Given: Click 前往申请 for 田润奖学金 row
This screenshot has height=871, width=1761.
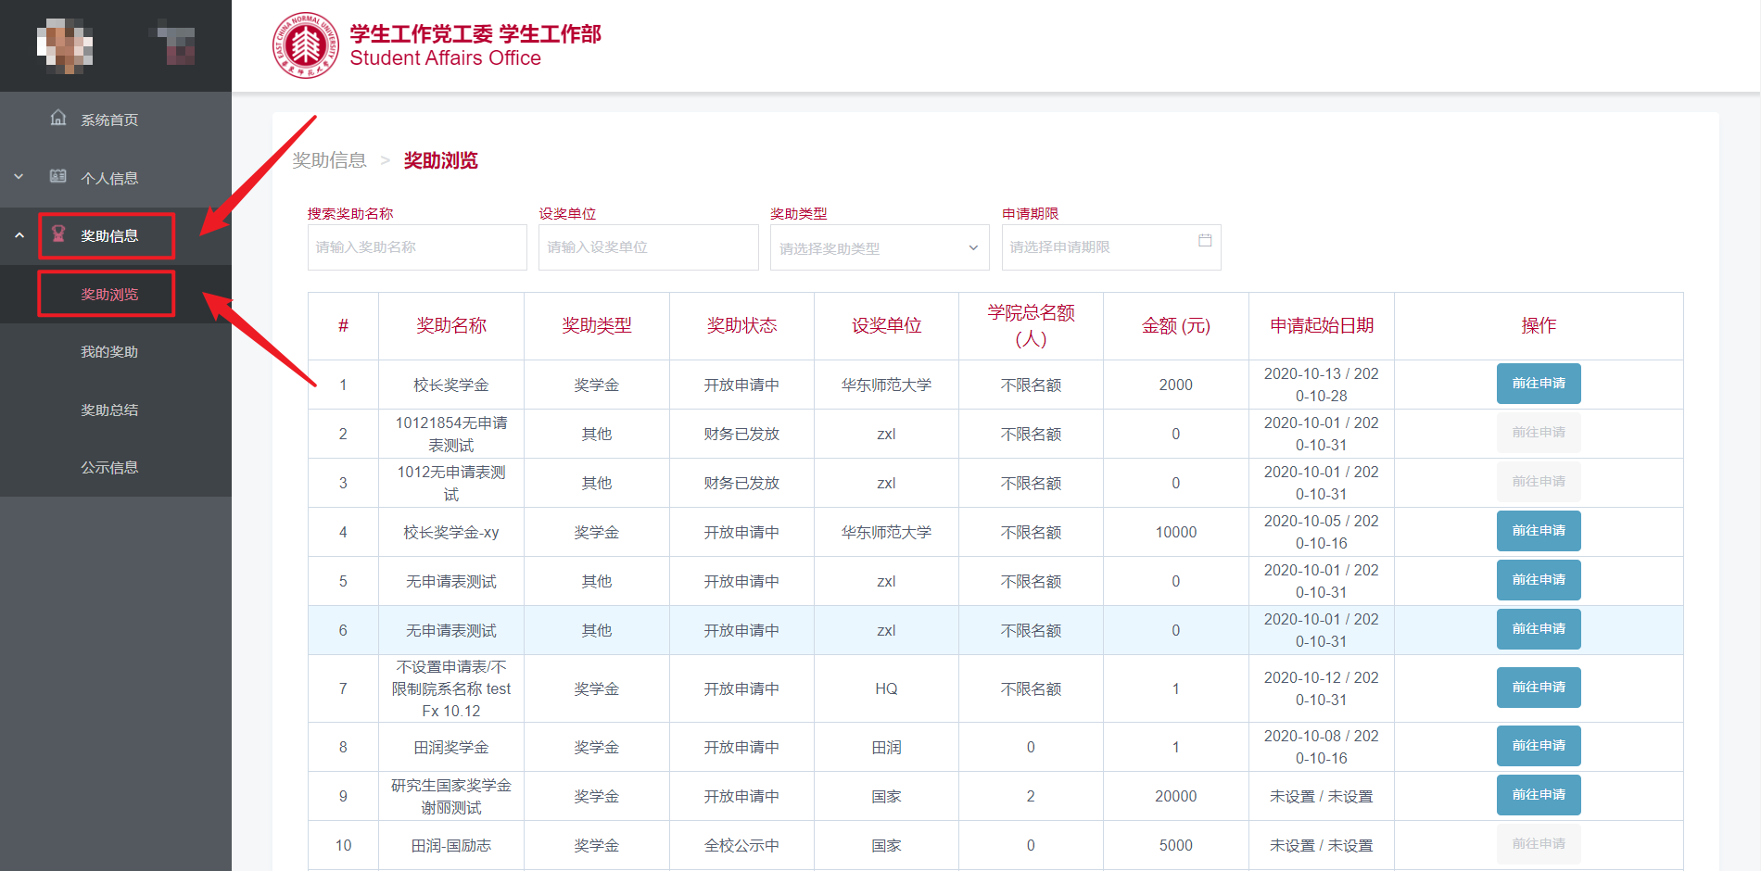Looking at the screenshot, I should pos(1538,746).
